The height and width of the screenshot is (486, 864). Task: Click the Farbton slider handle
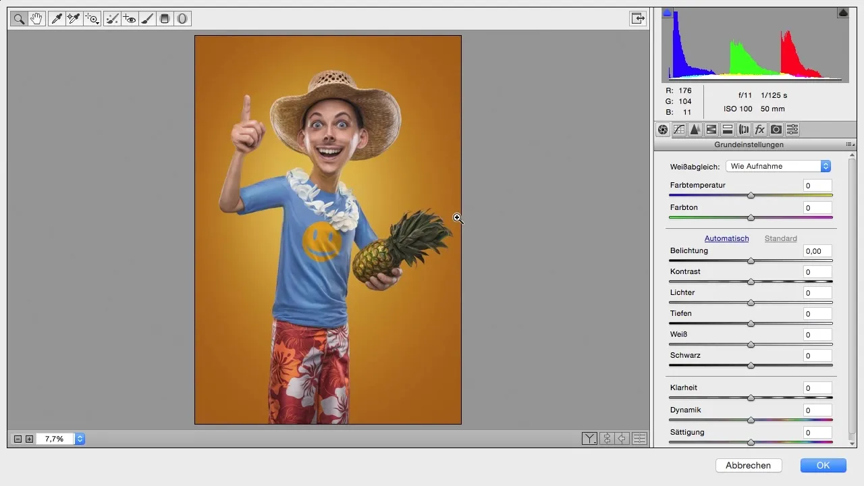click(x=751, y=218)
